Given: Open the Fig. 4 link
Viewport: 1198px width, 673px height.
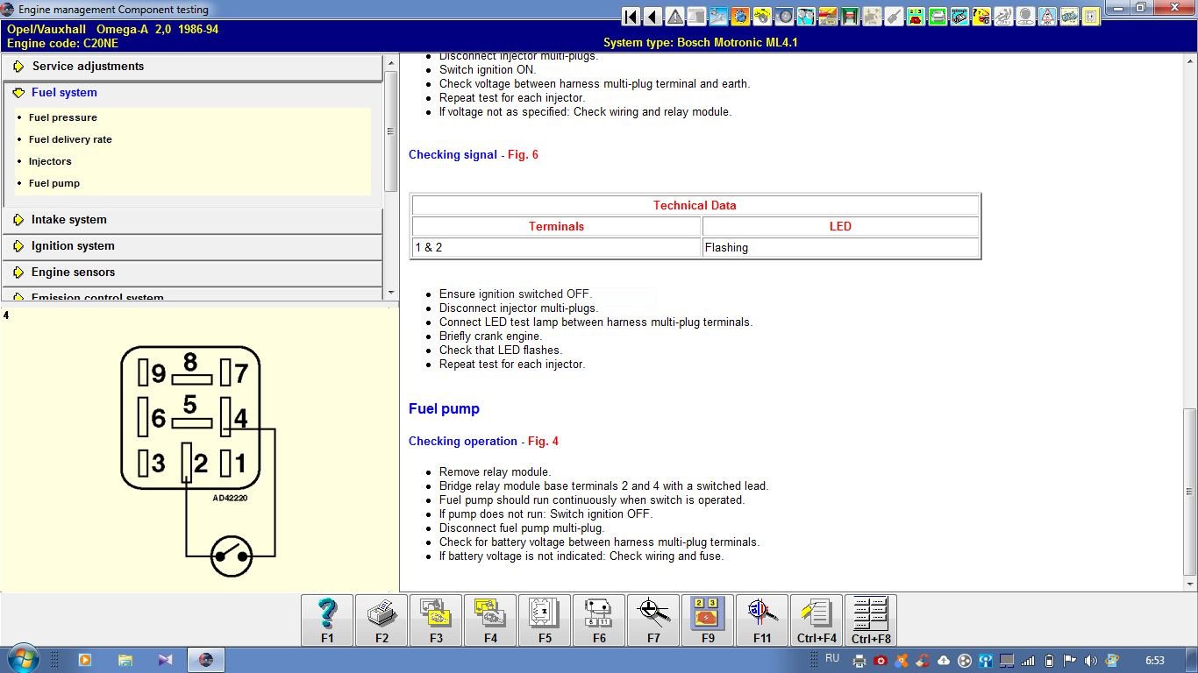Looking at the screenshot, I should 543,442.
